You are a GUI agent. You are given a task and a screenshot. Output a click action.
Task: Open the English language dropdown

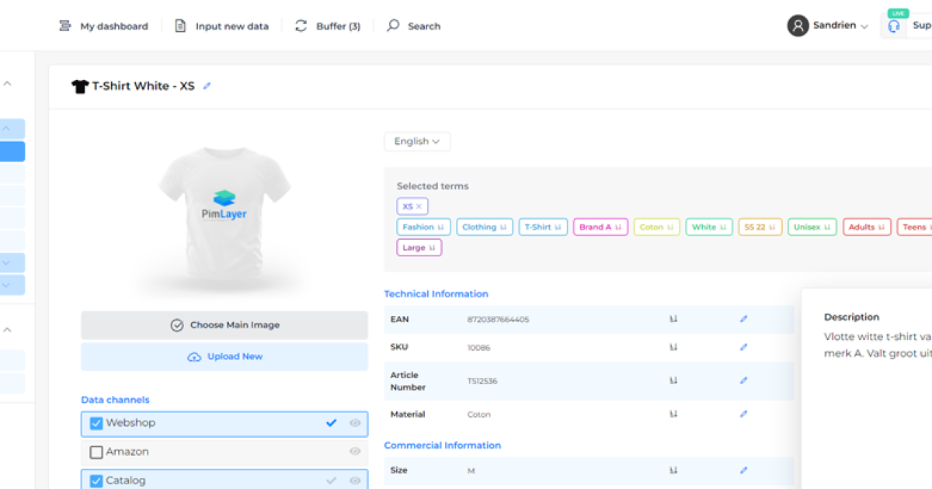pyautogui.click(x=417, y=141)
